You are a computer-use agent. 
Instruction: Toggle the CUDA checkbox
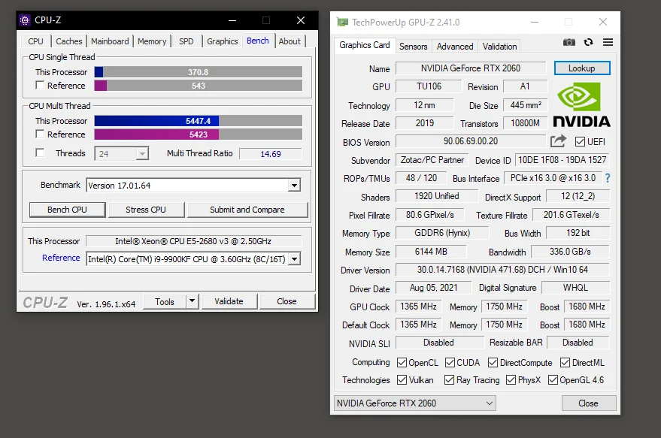point(450,363)
